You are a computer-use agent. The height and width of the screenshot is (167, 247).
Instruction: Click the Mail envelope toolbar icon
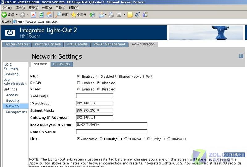(x=102, y=15)
